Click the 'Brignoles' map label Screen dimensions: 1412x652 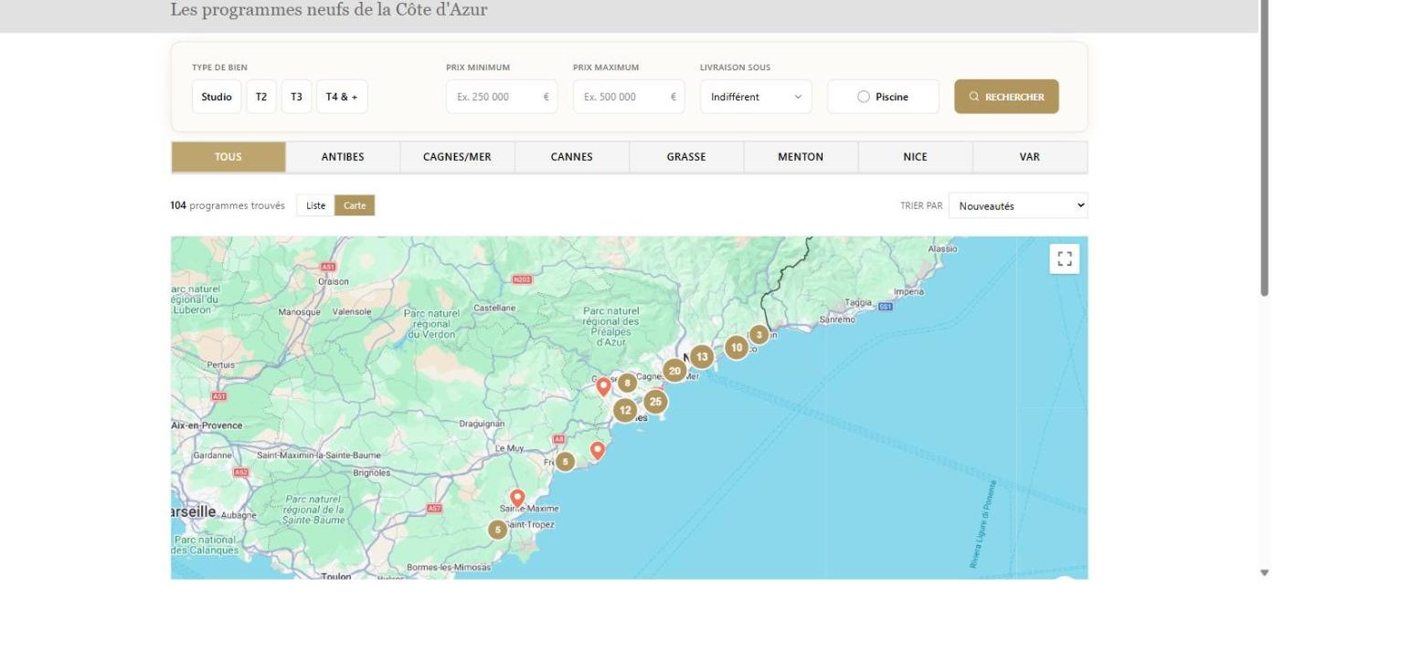[x=372, y=473]
